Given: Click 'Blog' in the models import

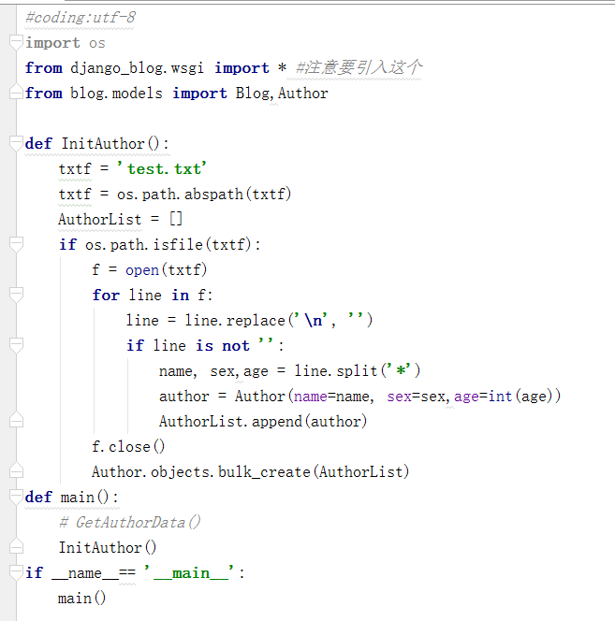Looking at the screenshot, I should [x=252, y=94].
